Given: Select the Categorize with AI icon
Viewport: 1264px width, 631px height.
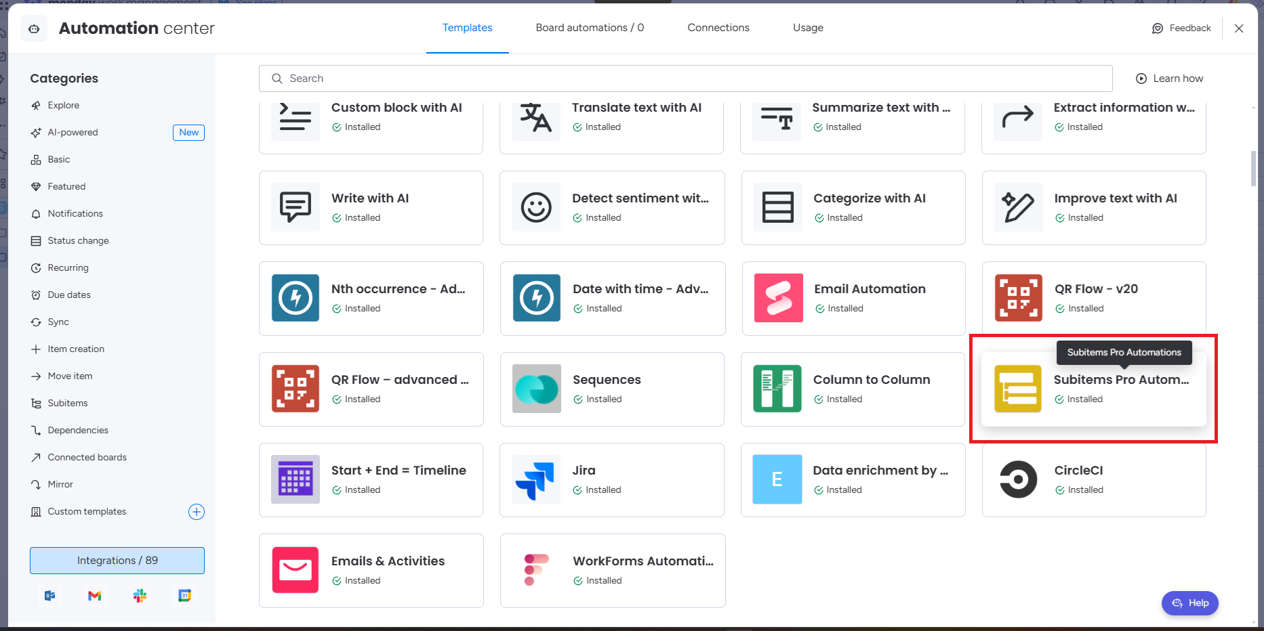Looking at the screenshot, I should pyautogui.click(x=778, y=207).
